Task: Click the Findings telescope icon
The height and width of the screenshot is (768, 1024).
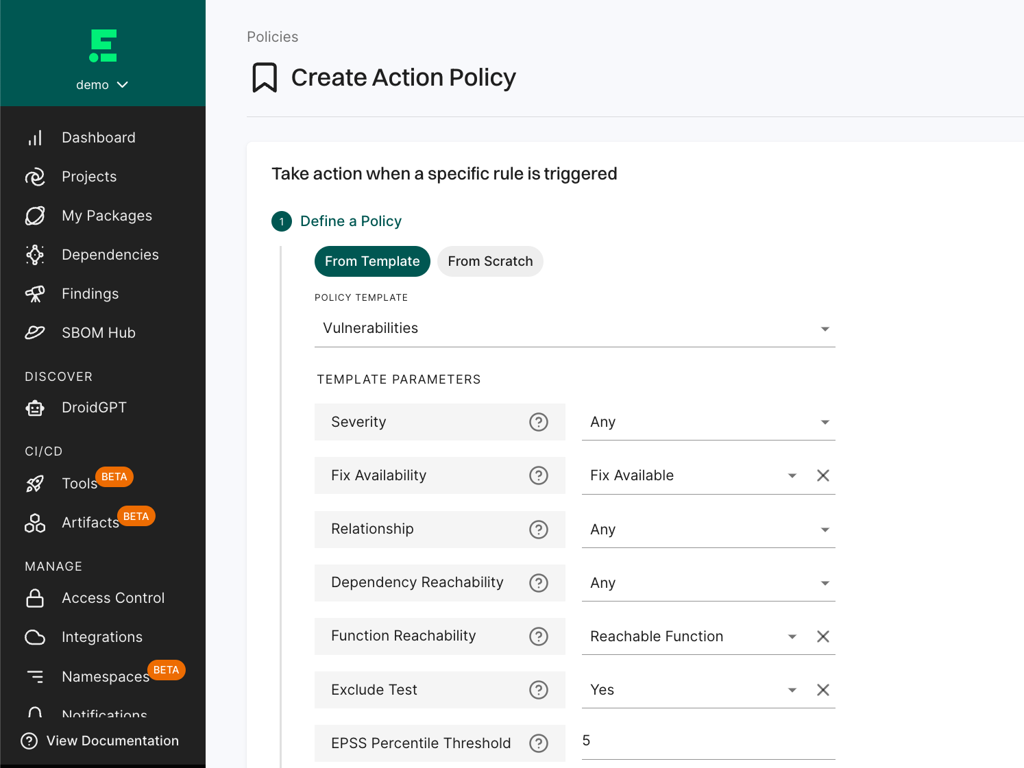Action: click(35, 294)
